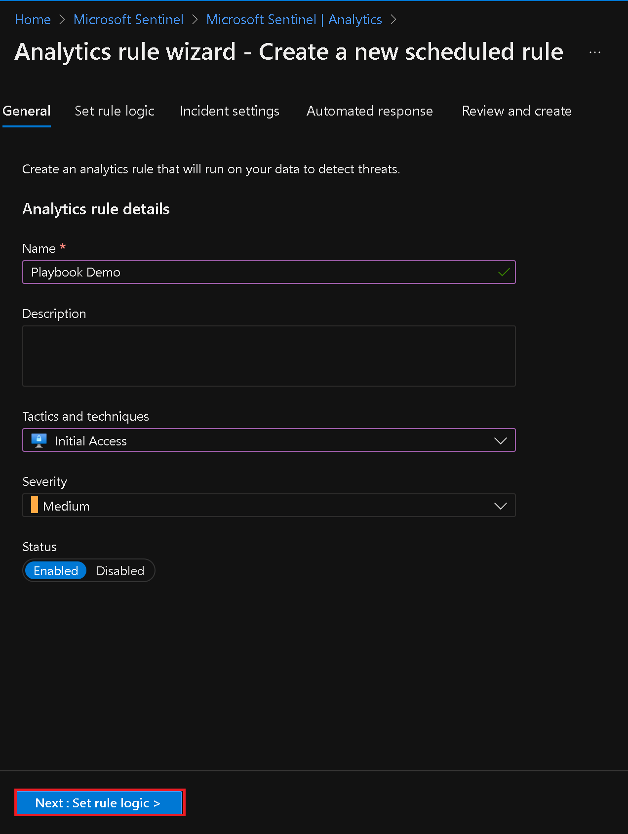Click the wizard title heading text

[x=289, y=52]
